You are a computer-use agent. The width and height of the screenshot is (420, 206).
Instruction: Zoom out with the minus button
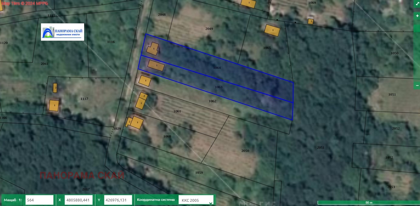click(x=417, y=86)
